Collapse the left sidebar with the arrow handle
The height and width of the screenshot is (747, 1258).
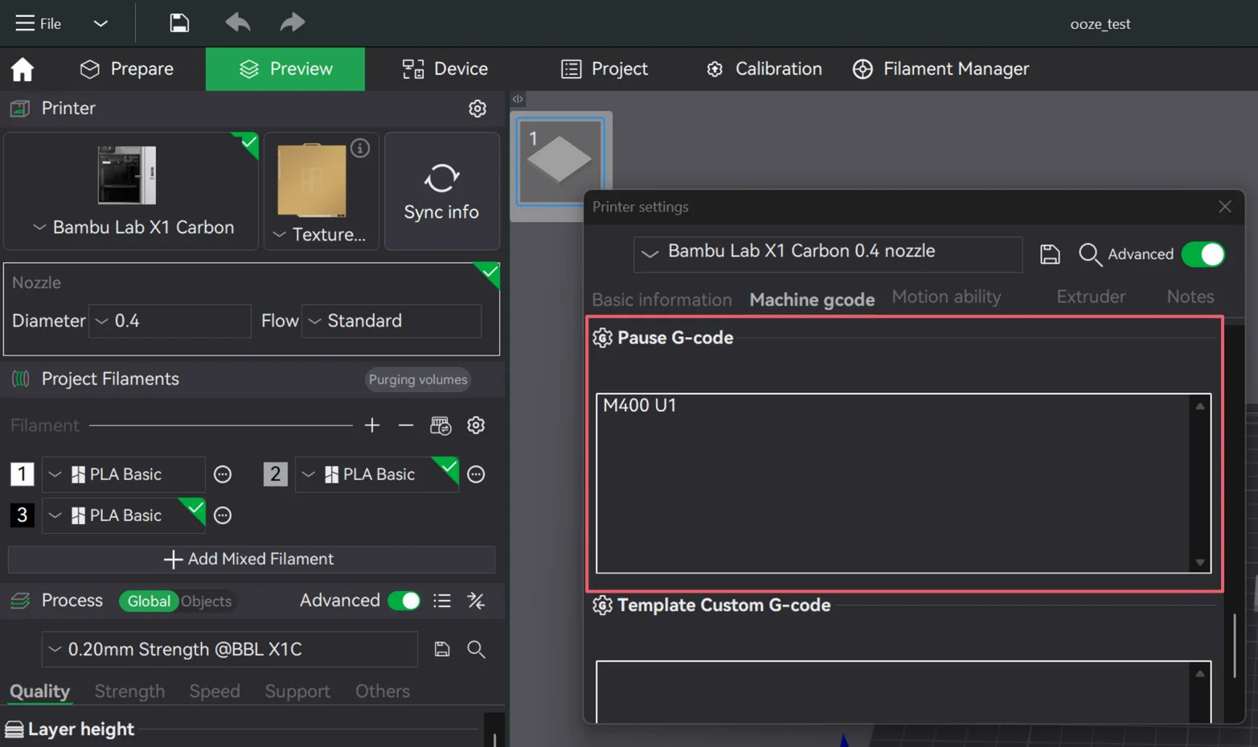(518, 99)
